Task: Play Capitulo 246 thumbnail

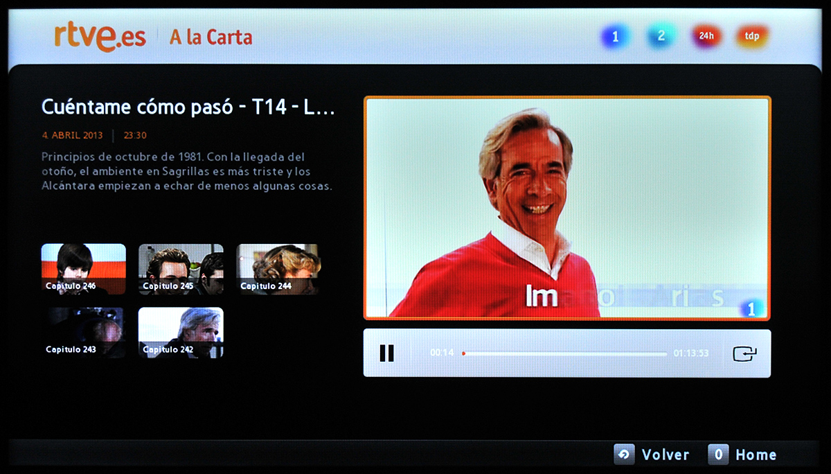Action: point(83,269)
